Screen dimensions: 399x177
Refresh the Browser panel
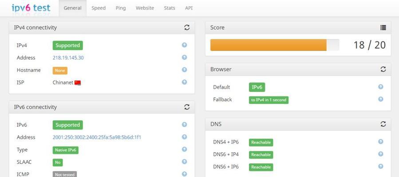[x=383, y=69]
